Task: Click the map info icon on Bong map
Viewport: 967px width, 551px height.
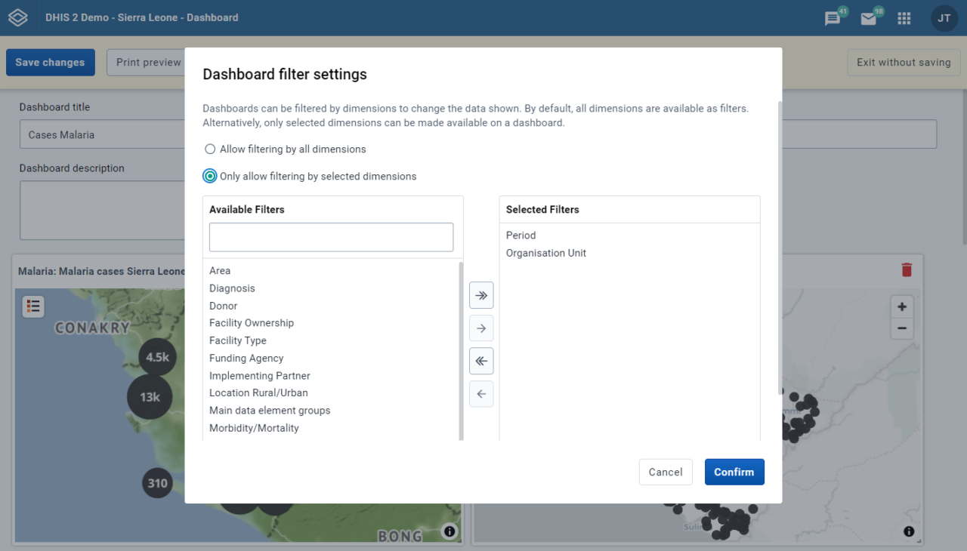Action: click(x=450, y=531)
